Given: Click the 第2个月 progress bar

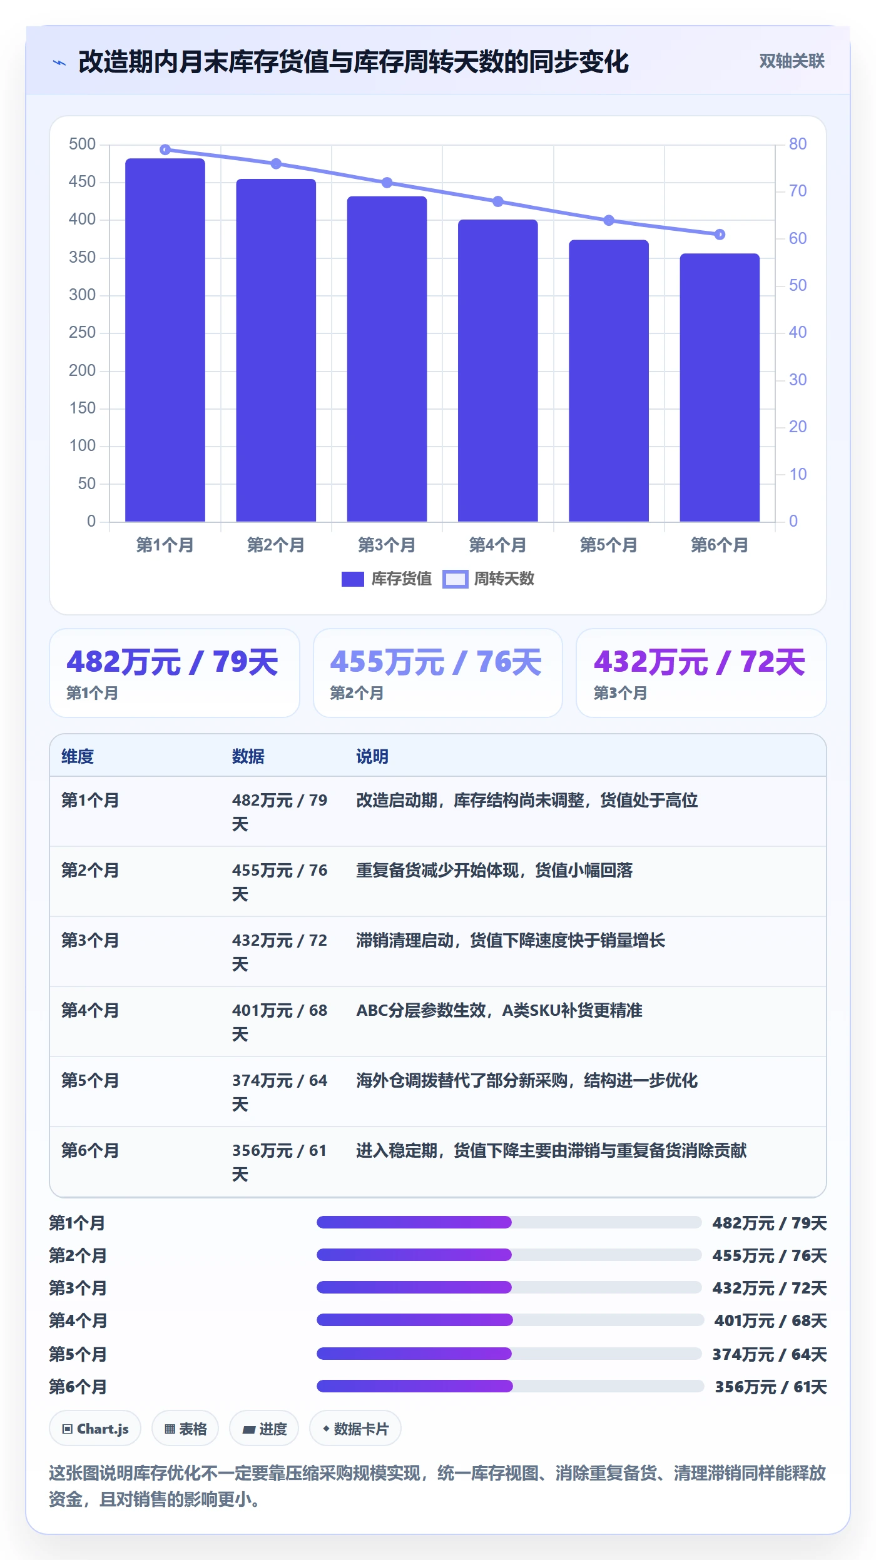Looking at the screenshot, I should [x=509, y=1255].
